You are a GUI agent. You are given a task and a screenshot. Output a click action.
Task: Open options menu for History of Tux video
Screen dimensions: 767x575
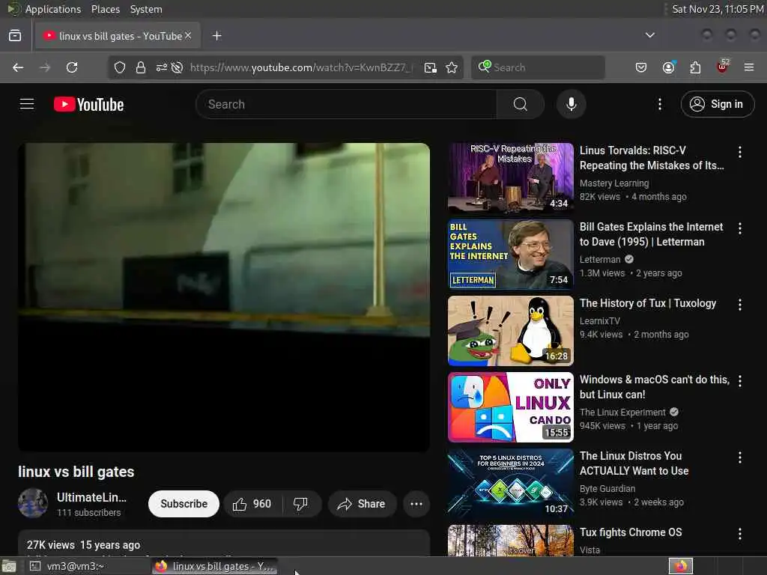pyautogui.click(x=739, y=305)
